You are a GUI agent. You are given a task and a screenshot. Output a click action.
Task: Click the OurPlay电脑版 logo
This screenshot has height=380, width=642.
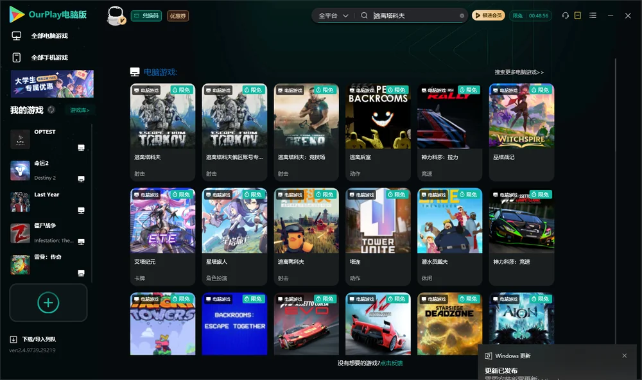point(48,15)
